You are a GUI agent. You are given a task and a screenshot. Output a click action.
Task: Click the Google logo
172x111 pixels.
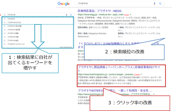(64, 4)
